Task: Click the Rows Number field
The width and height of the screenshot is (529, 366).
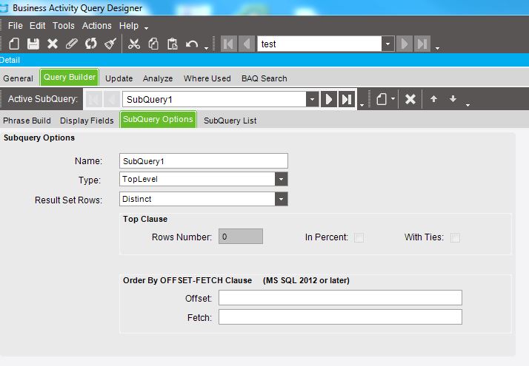Action: pos(241,237)
